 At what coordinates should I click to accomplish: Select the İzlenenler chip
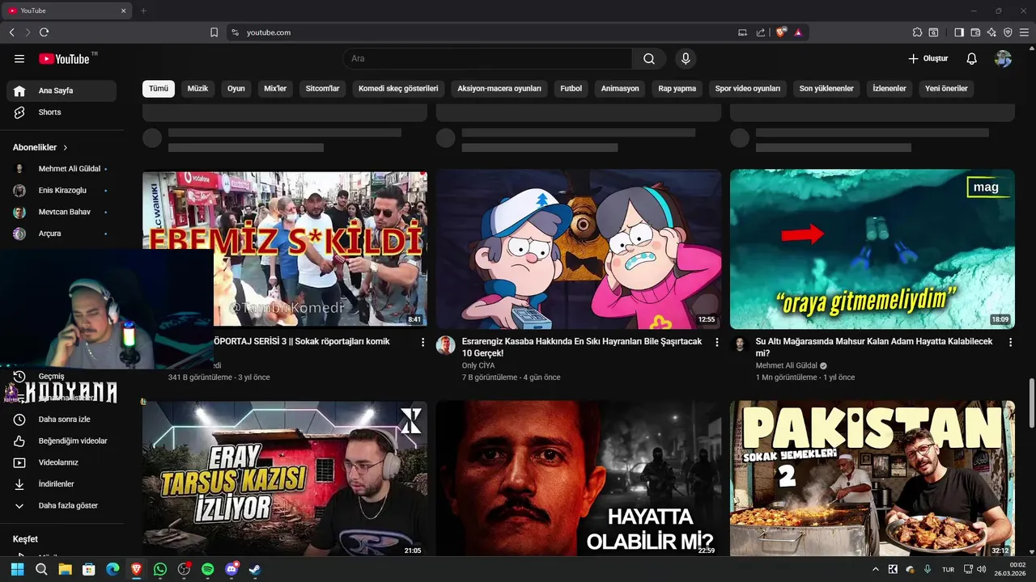click(x=889, y=89)
